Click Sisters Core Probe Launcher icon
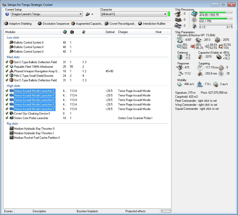 click(12, 118)
